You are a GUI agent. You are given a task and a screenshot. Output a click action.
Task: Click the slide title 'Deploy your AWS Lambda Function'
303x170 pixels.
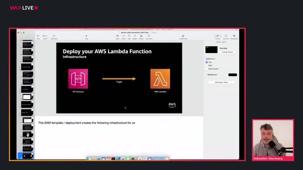[107, 51]
